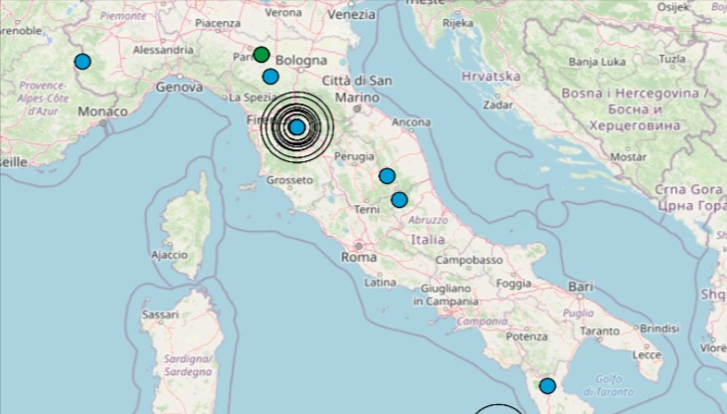Click the Bari city label
The image size is (727, 414).
pos(581,287)
